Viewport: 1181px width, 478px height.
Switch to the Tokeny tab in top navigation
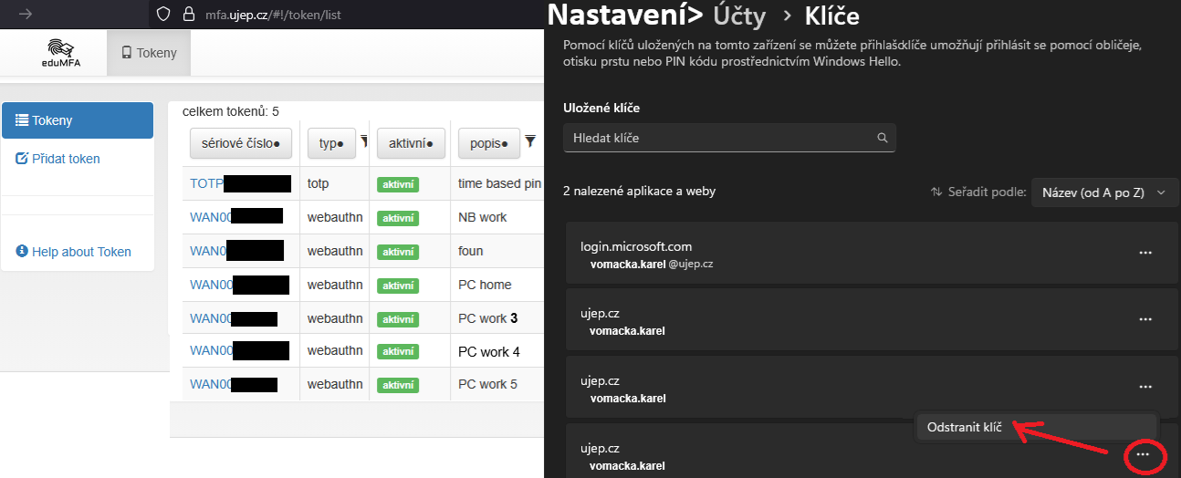coord(149,53)
